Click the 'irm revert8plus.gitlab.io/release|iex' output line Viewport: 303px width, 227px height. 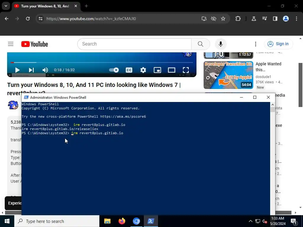coord(60,129)
